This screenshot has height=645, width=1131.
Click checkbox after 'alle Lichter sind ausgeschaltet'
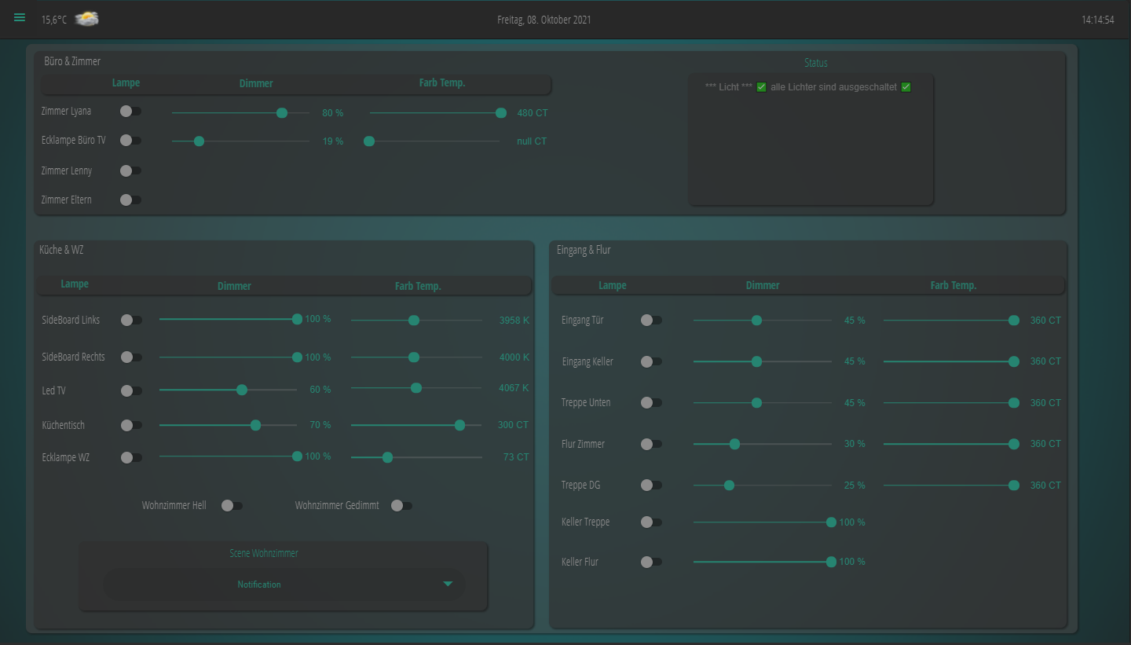coord(906,87)
